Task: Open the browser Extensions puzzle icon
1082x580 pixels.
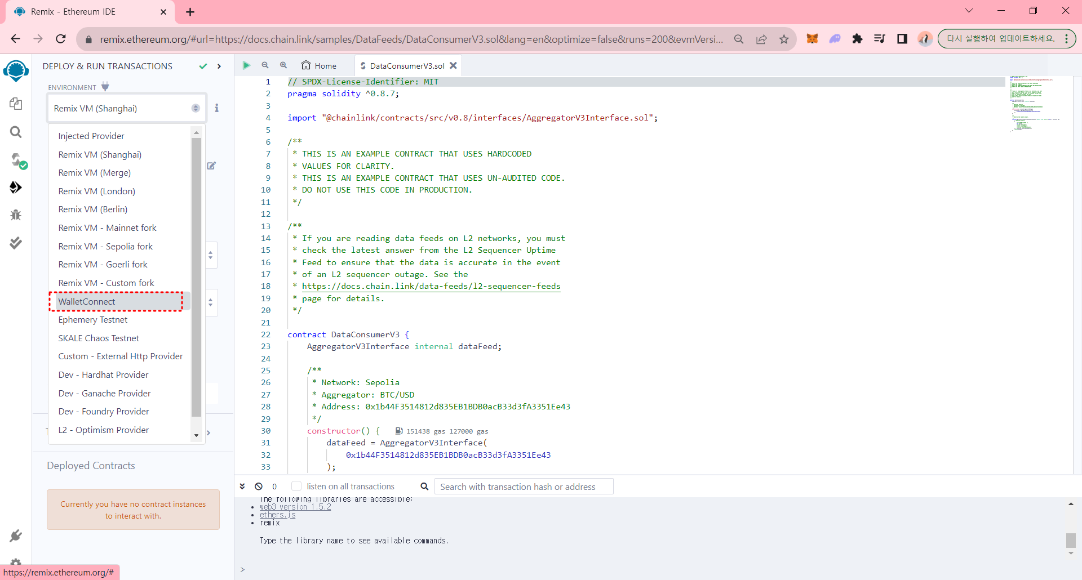Action: click(857, 39)
